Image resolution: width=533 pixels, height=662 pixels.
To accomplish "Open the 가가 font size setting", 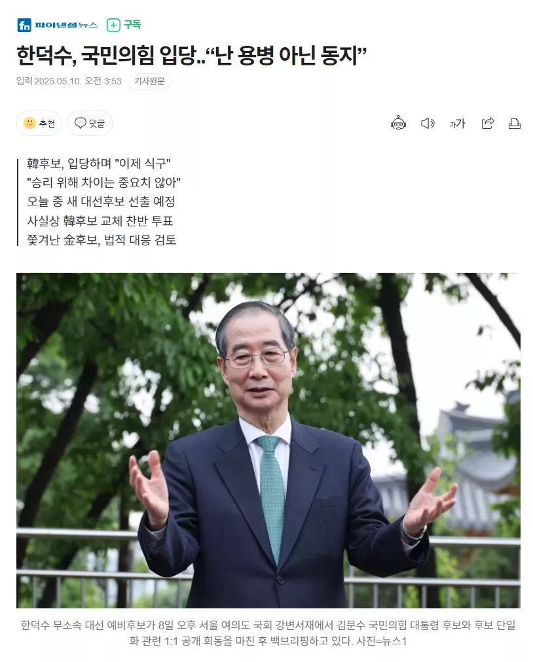I will [457, 124].
